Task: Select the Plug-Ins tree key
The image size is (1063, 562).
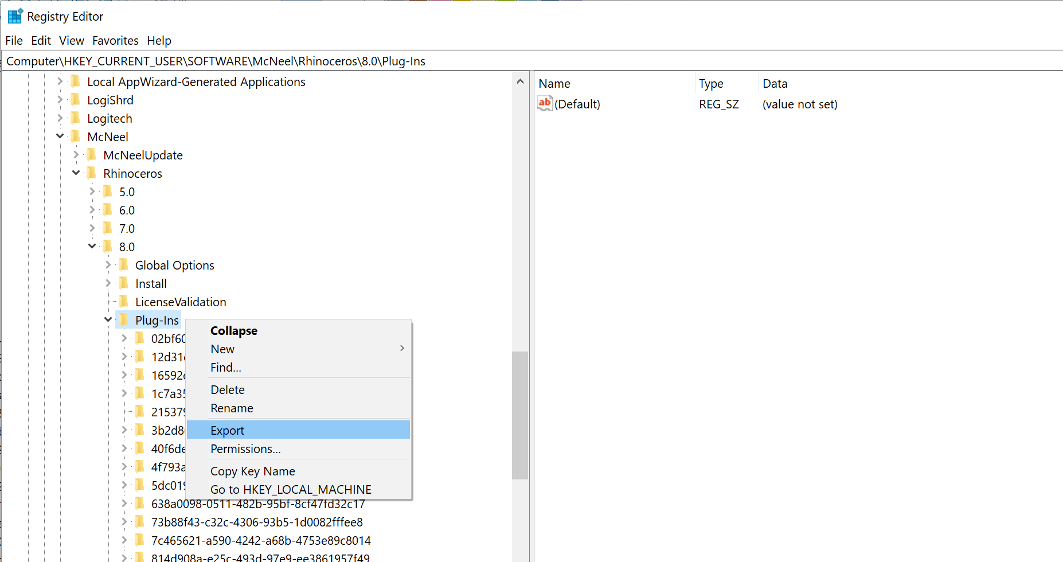Action: (x=157, y=321)
